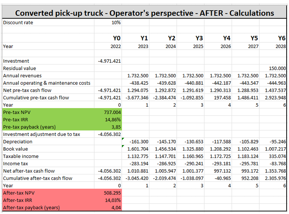Select the 2025 year cell
Image resolution: width=289 pixels, height=214 pixels.
click(198, 46)
